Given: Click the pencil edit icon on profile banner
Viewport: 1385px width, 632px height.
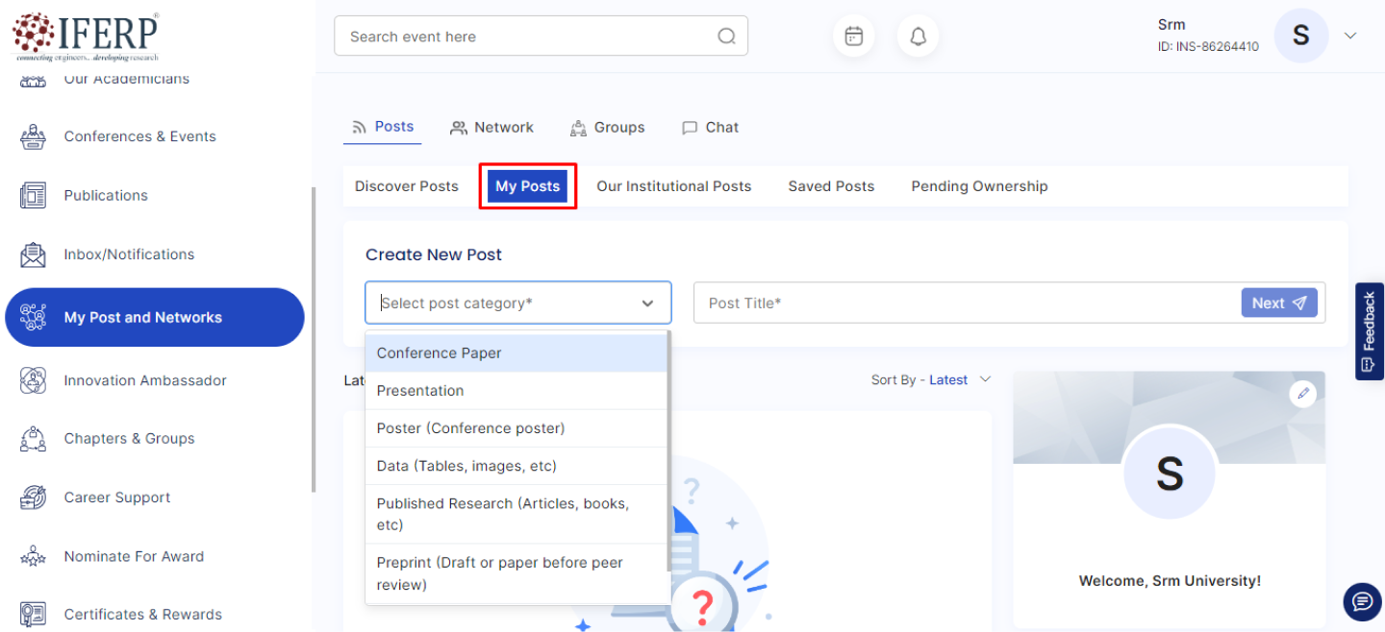Looking at the screenshot, I should [1302, 393].
